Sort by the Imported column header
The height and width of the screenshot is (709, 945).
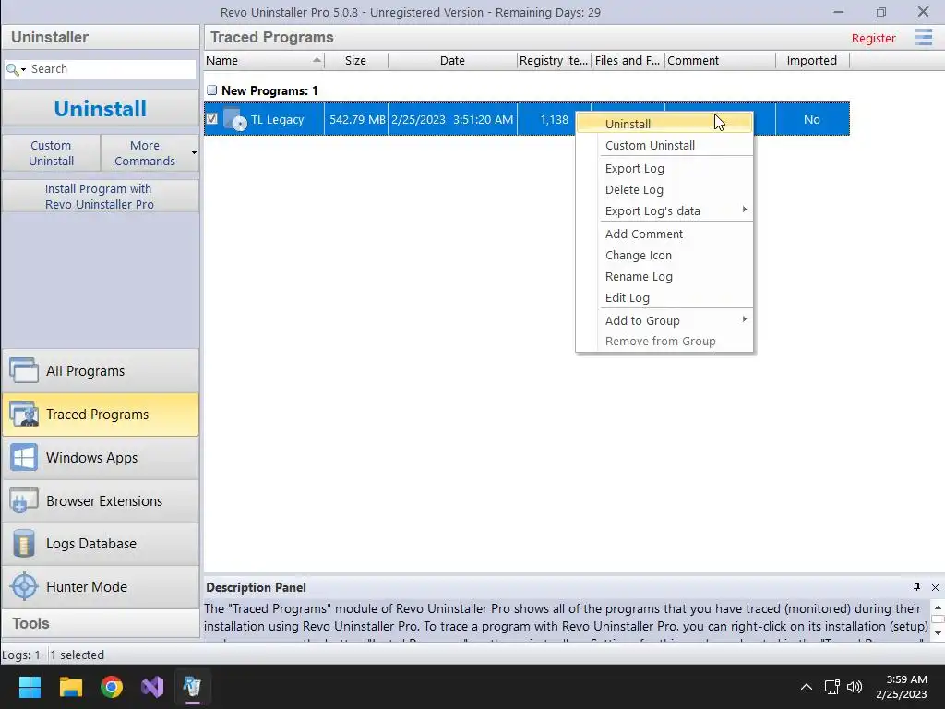812,60
